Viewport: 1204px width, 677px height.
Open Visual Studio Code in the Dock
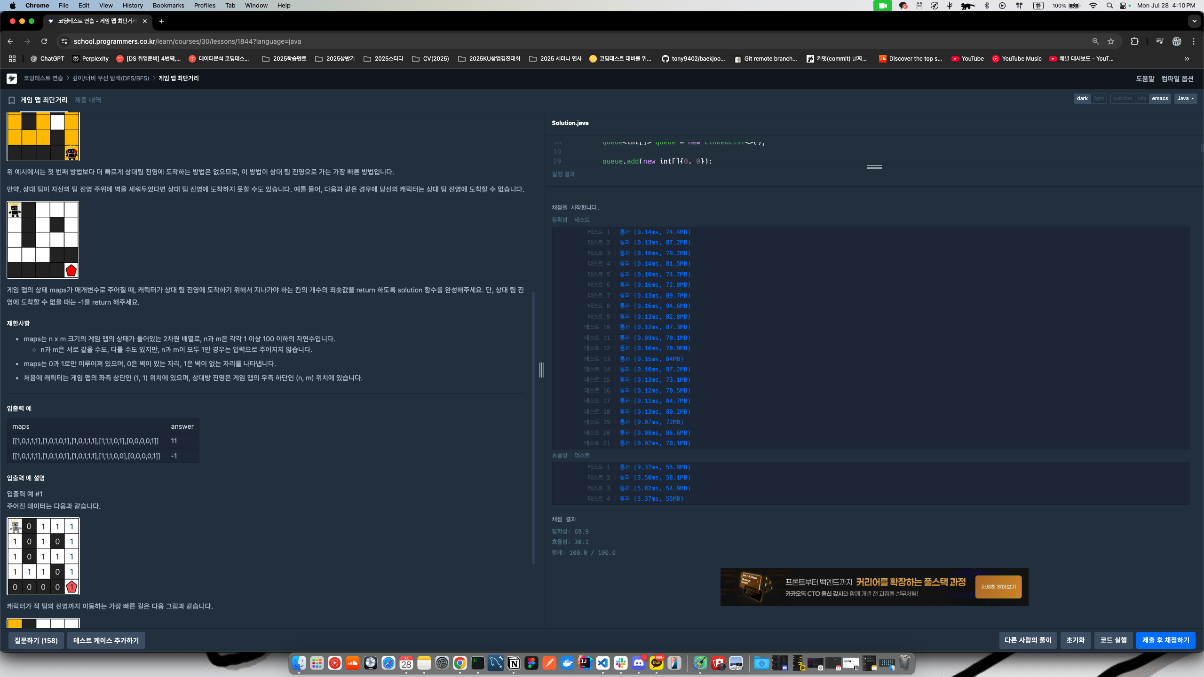click(603, 663)
